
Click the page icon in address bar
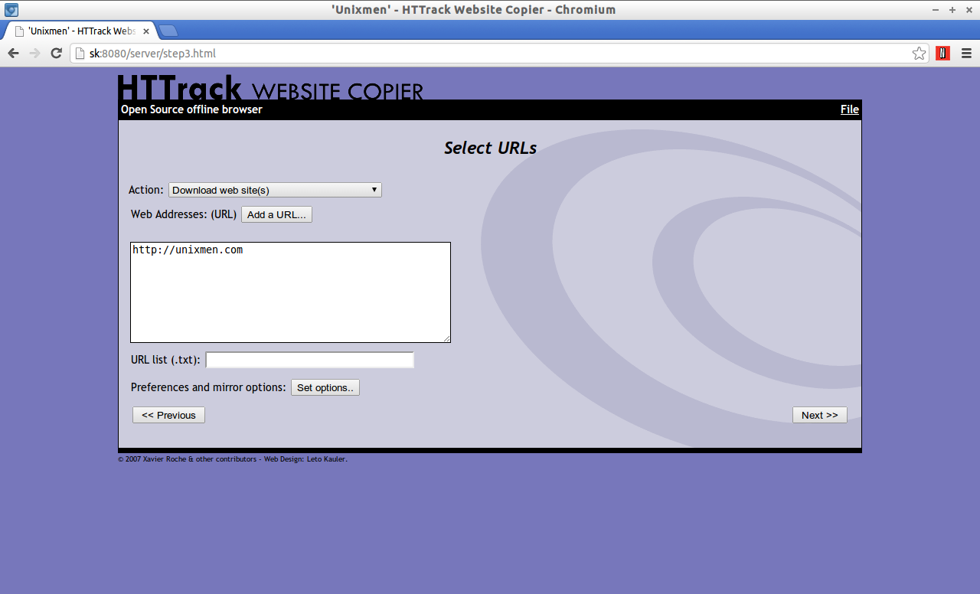80,54
